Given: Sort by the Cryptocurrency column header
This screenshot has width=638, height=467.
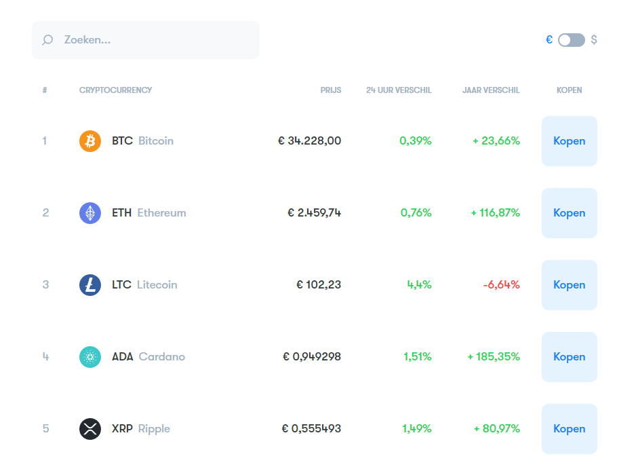Looking at the screenshot, I should 115,90.
